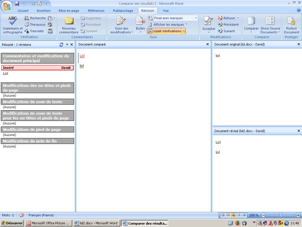
Task: Click the spelling check status icon in status bar
Action: click(x=22, y=215)
